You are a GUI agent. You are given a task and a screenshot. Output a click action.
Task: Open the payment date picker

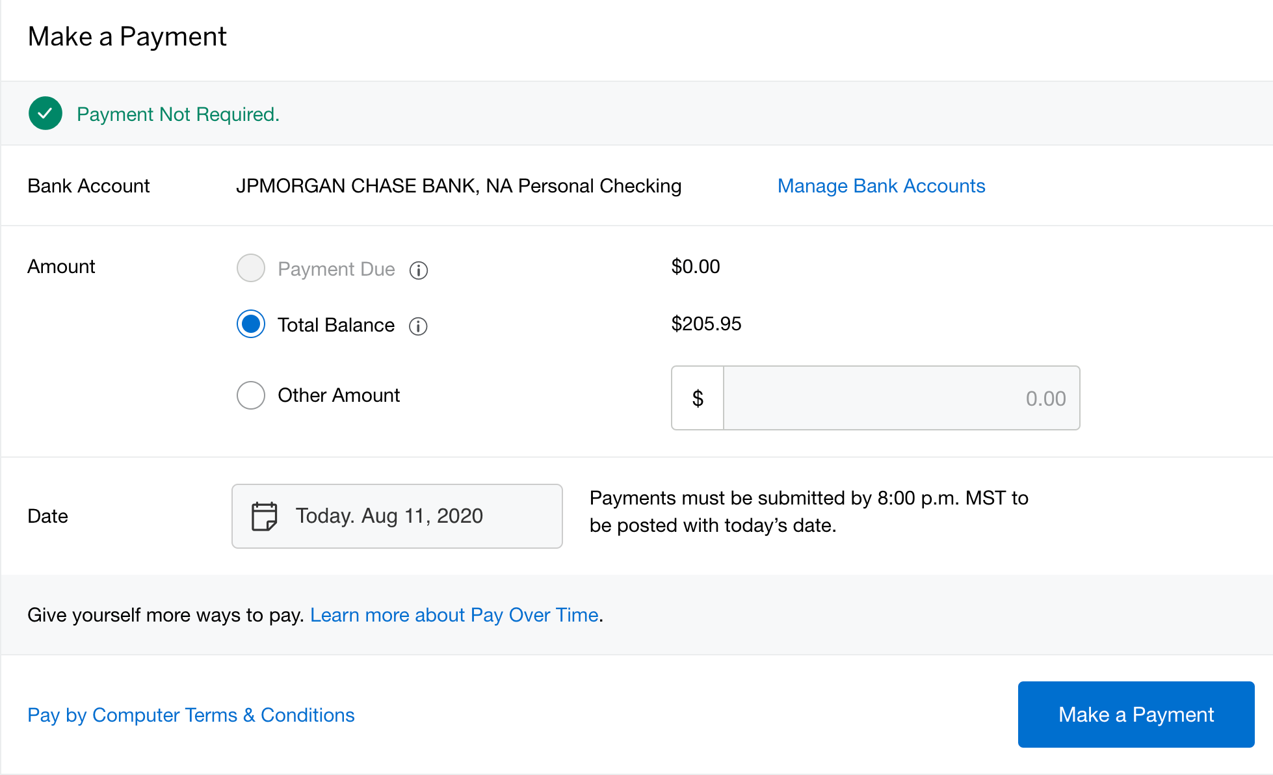(397, 516)
